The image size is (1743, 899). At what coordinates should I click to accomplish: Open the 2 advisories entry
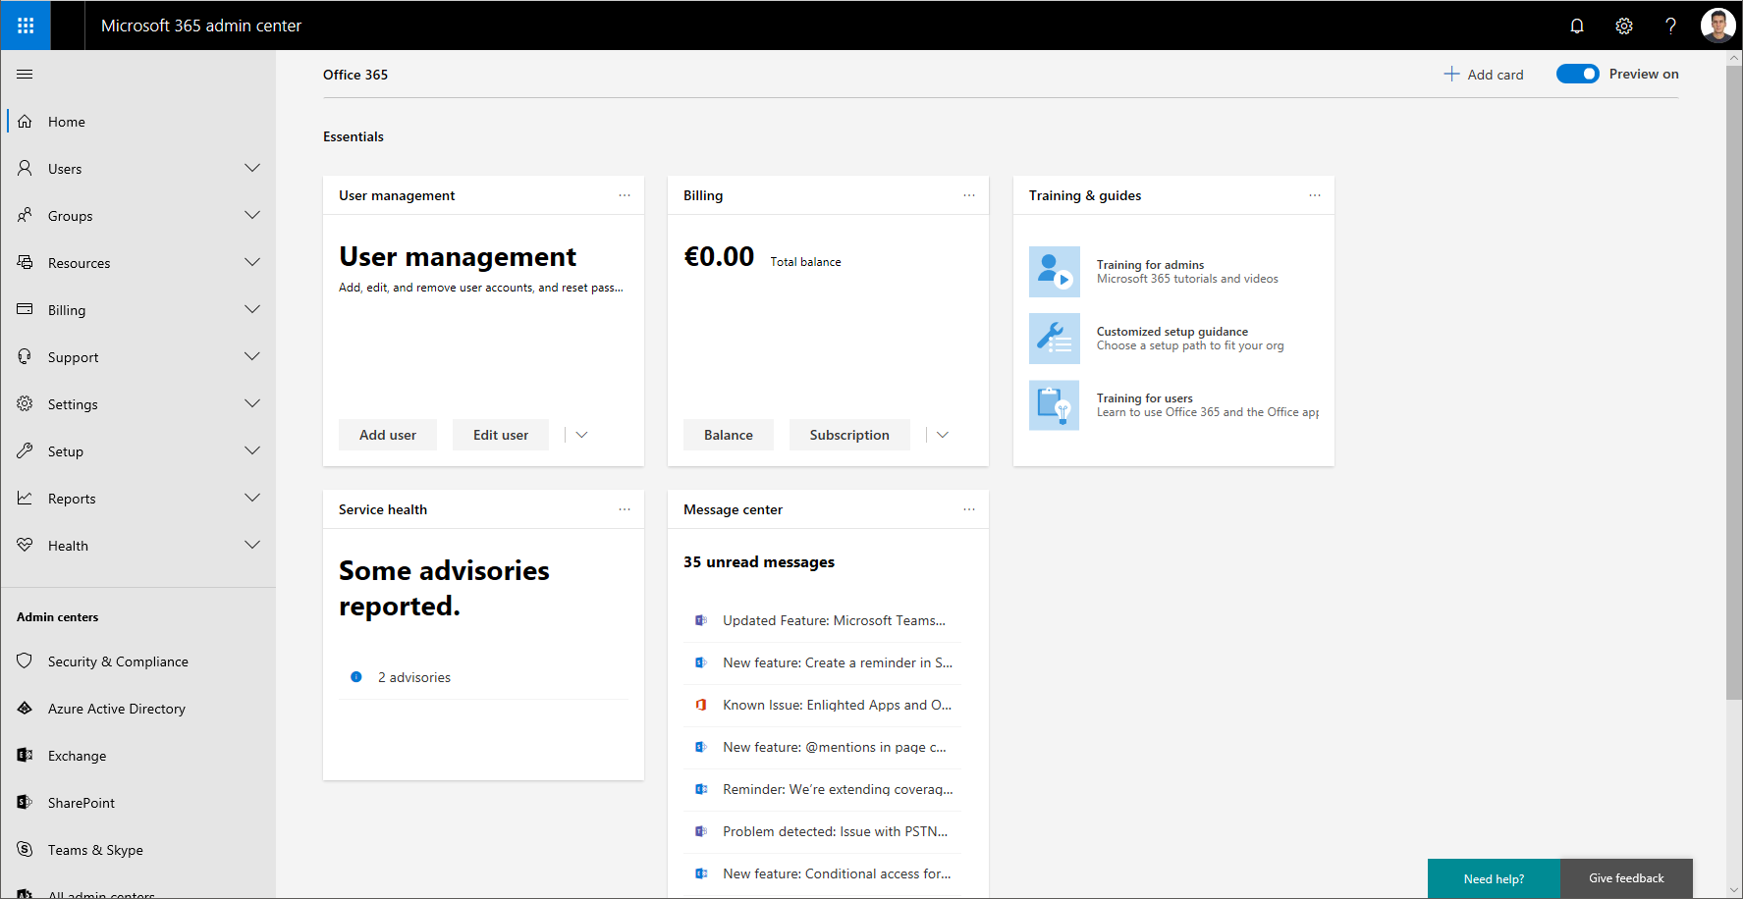(x=483, y=677)
